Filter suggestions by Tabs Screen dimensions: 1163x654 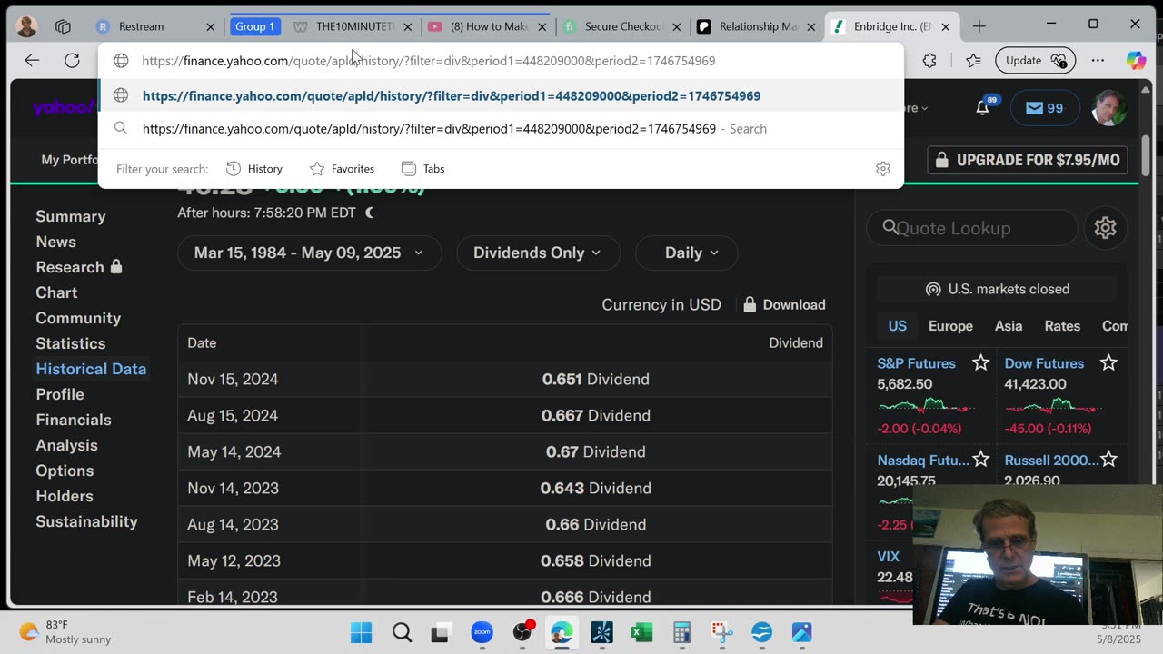tap(422, 169)
